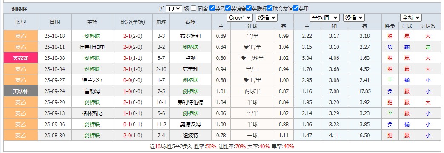Toggle the 球会友谊 filter checkbox
The width and height of the screenshot is (444, 153).
point(270,8)
